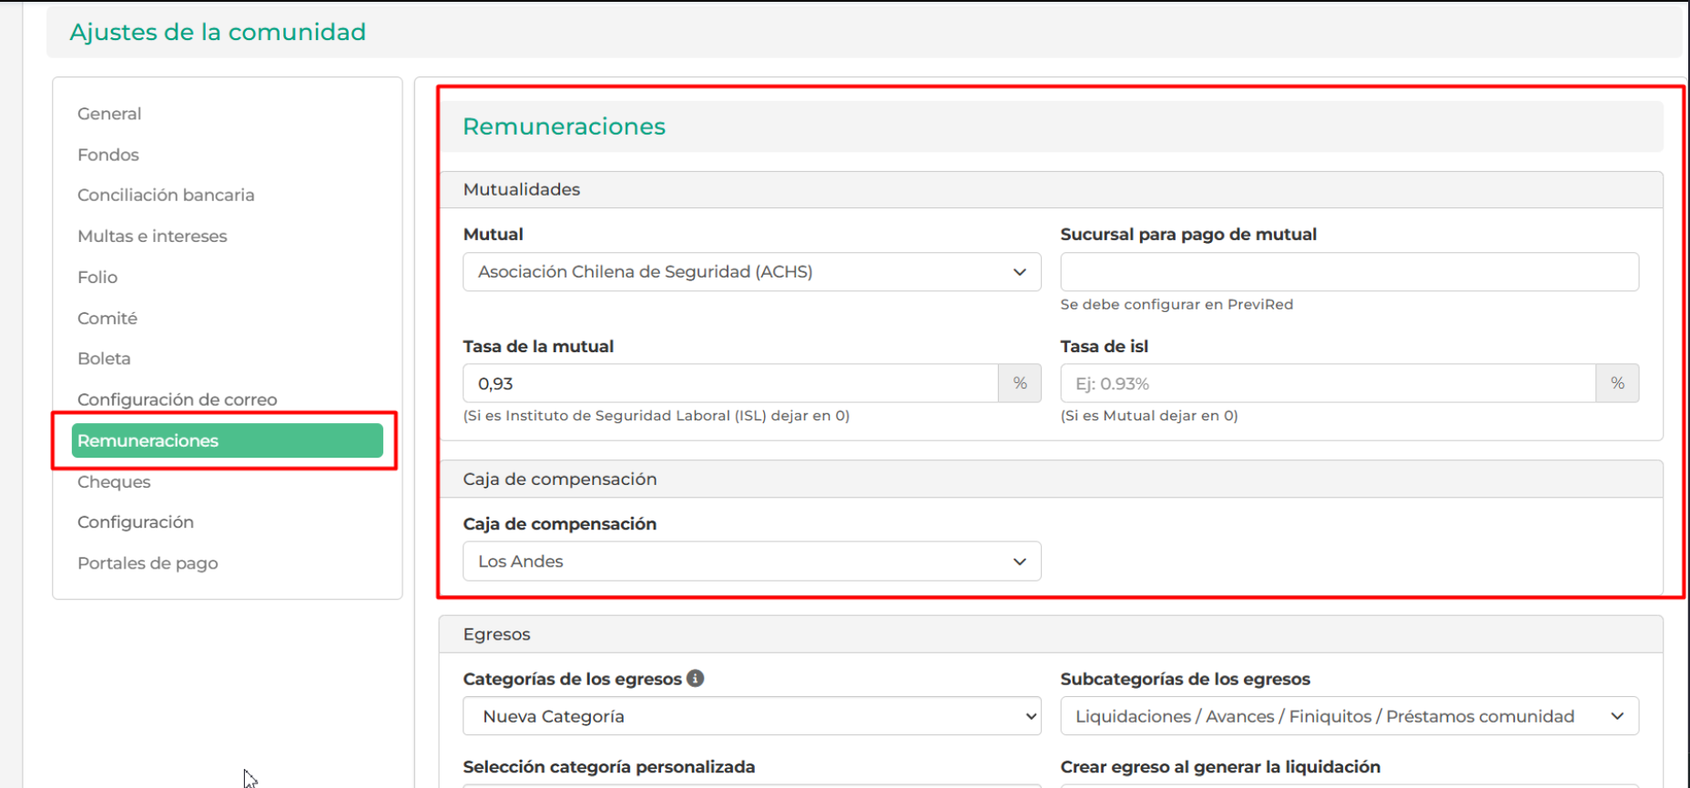Viewport: 1690px width, 788px height.
Task: Select the highlighted Remuneraciones menu item
Action: (227, 440)
